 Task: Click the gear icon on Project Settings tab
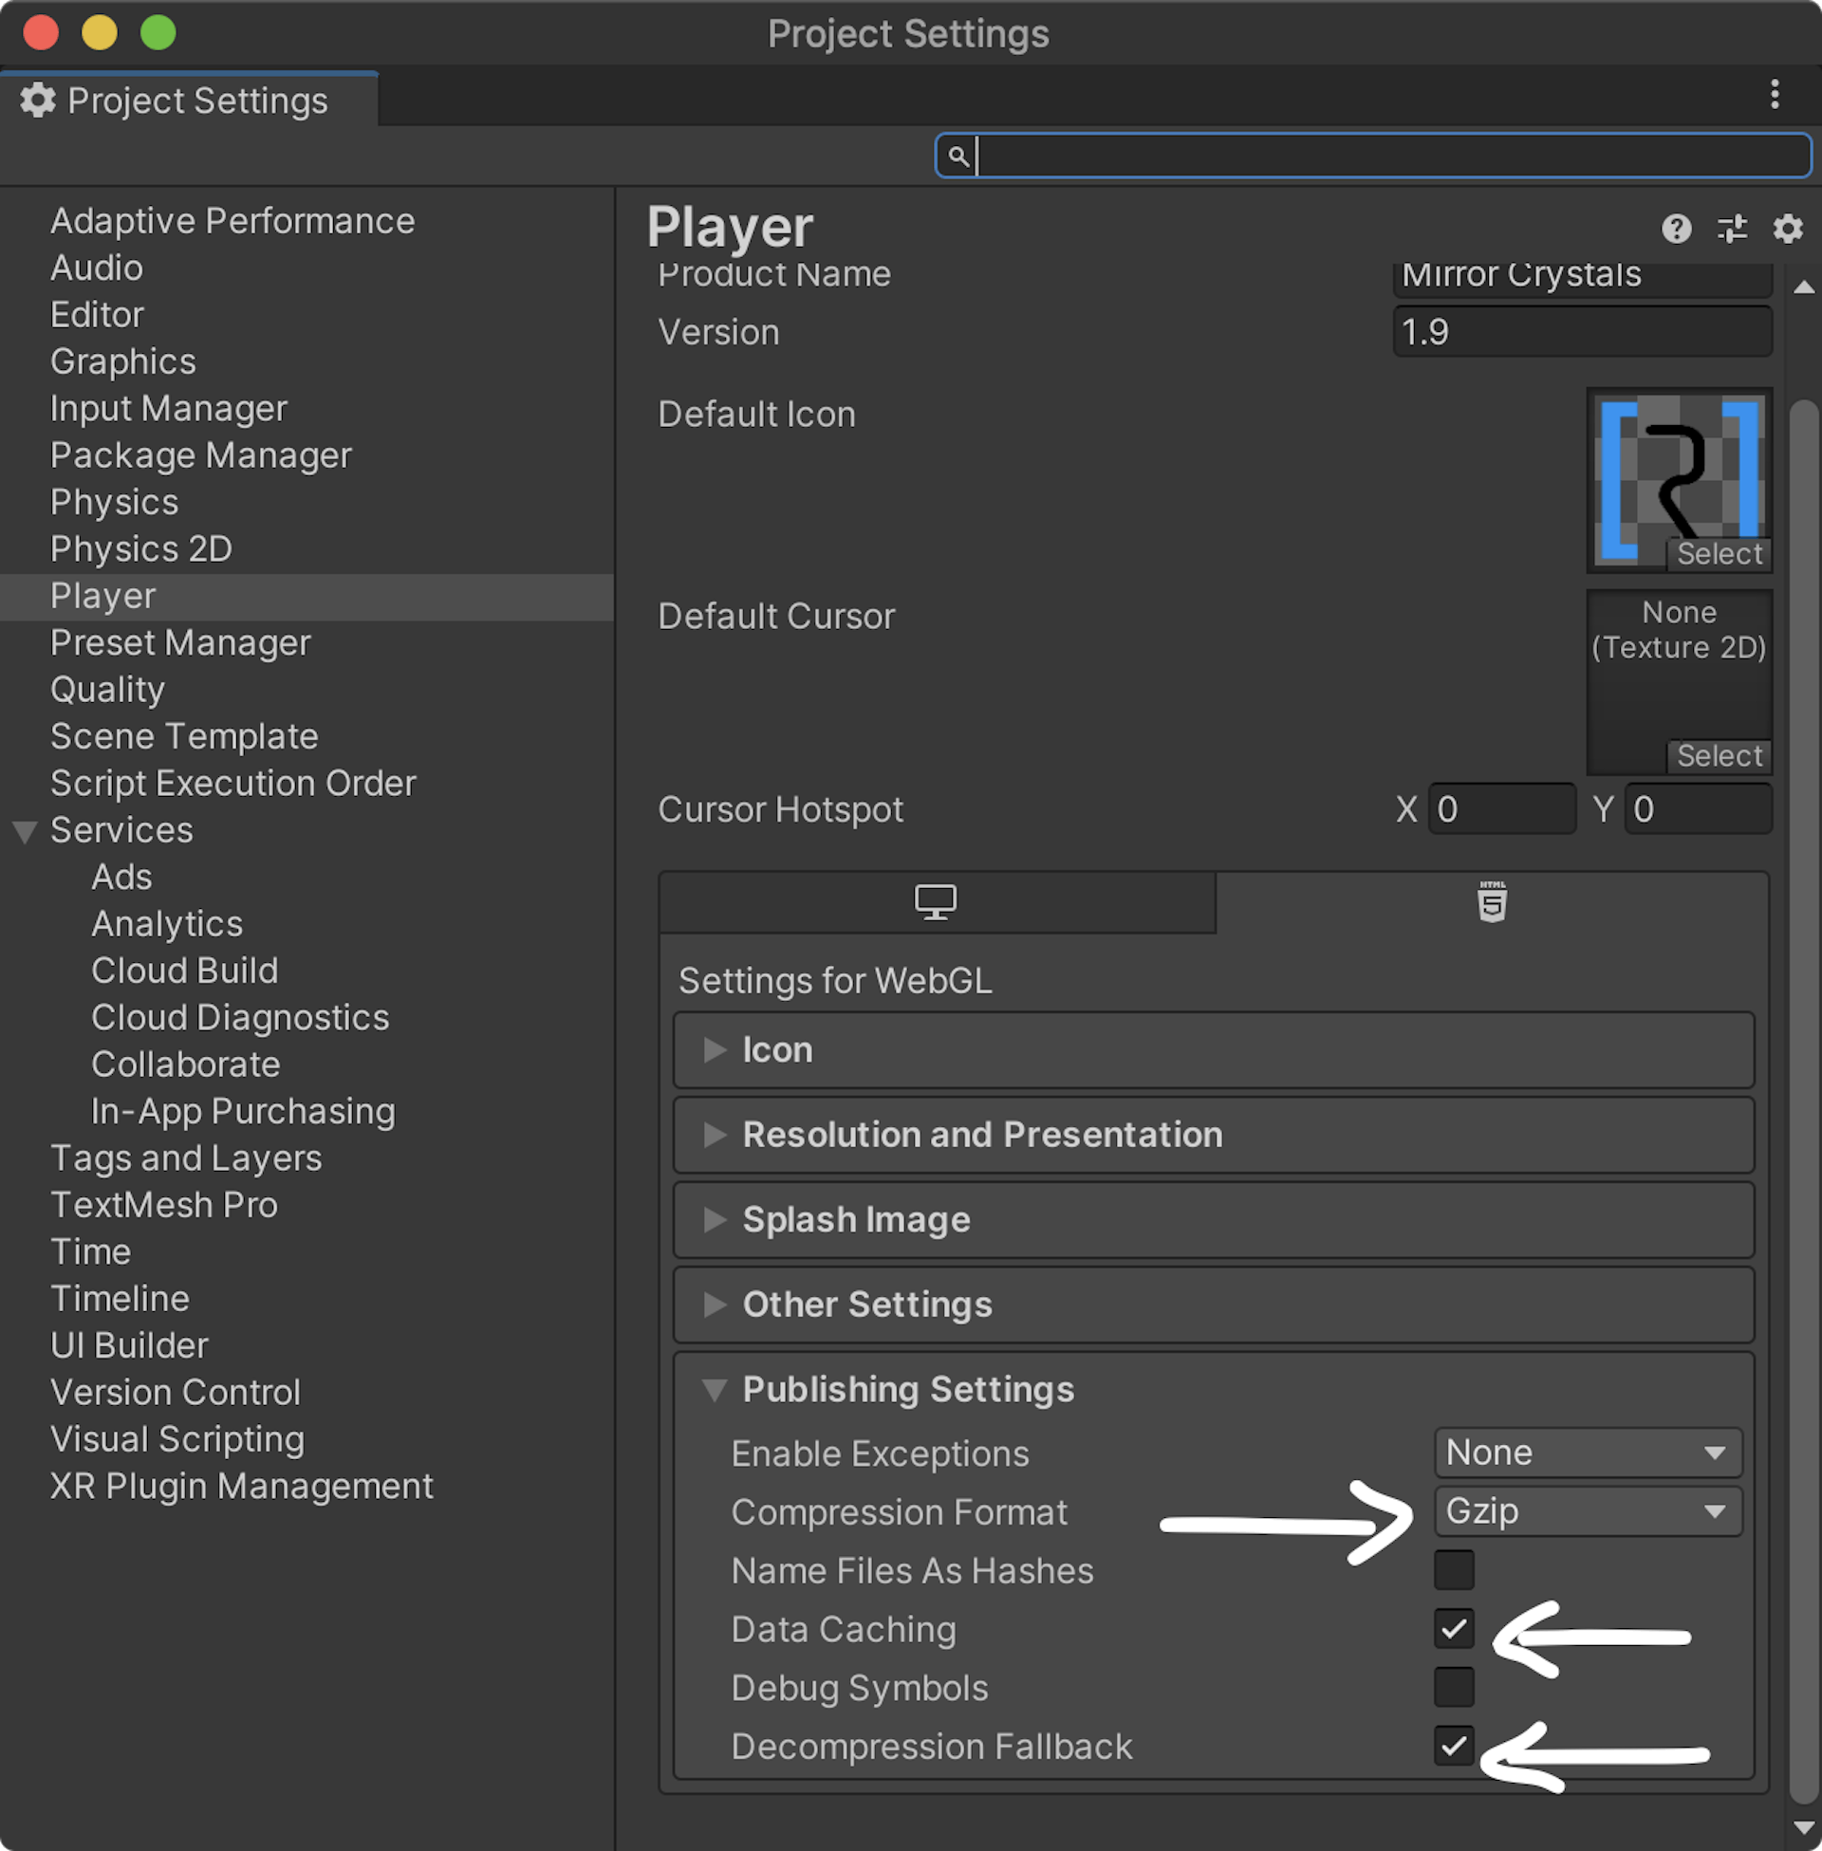click(38, 100)
